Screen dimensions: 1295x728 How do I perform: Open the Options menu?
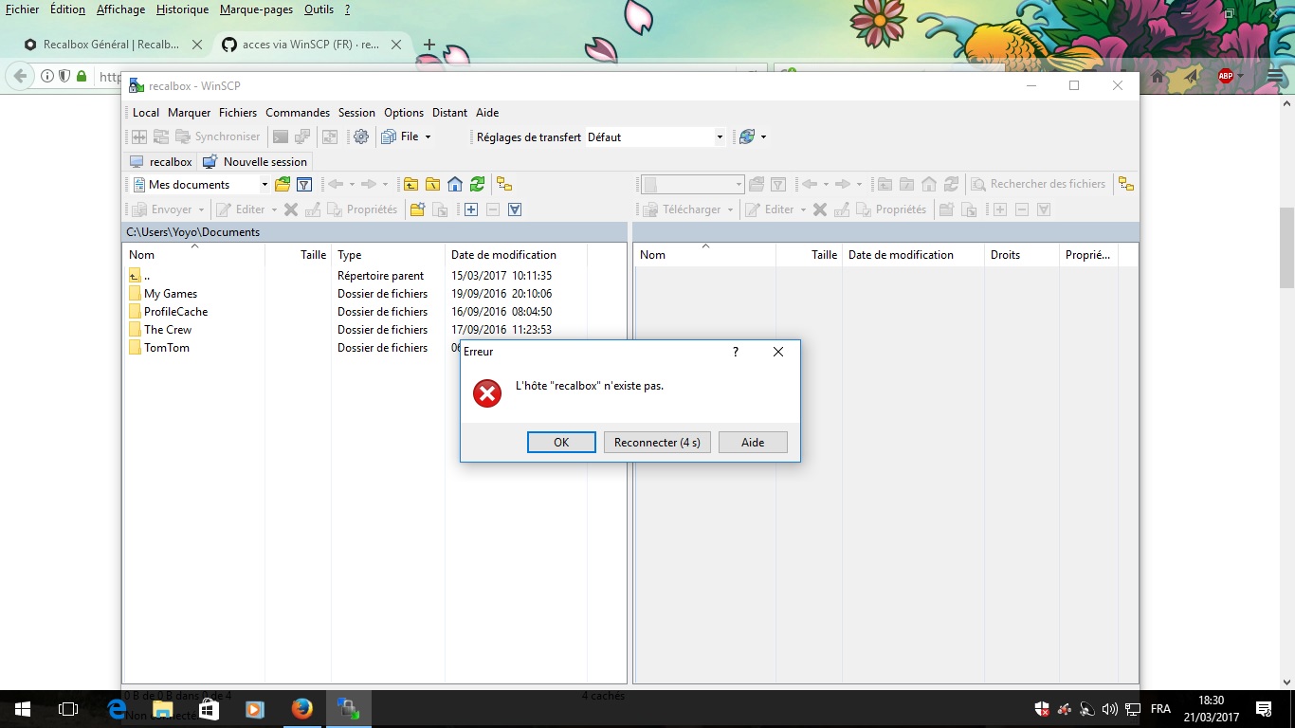click(404, 113)
